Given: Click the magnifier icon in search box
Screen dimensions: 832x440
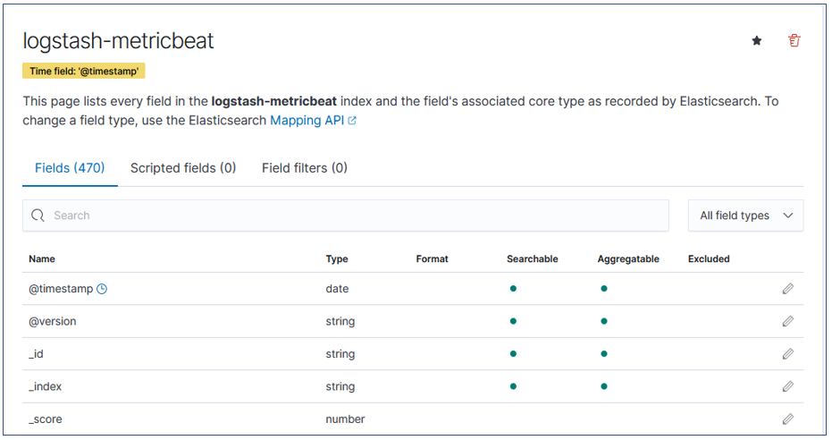Looking at the screenshot, I should 38,216.
